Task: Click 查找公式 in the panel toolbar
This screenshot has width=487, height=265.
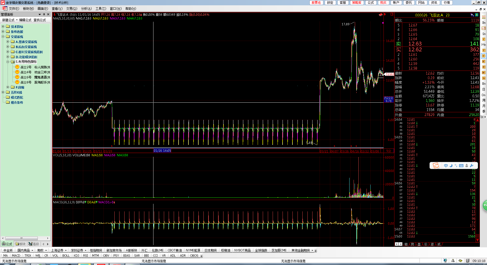Action: pyautogui.click(x=40, y=20)
